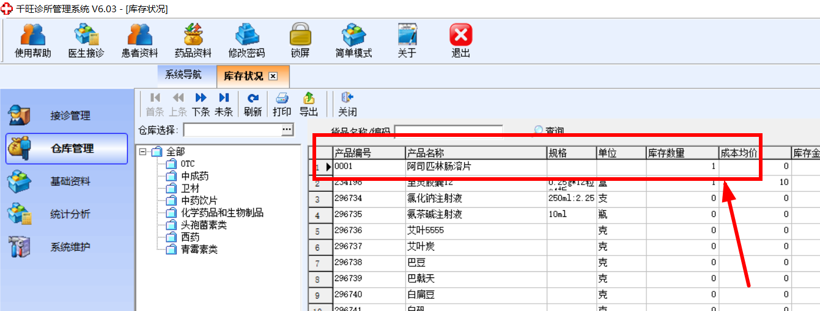Click product code 296738 cell
This screenshot has width=820, height=311.
click(x=369, y=263)
